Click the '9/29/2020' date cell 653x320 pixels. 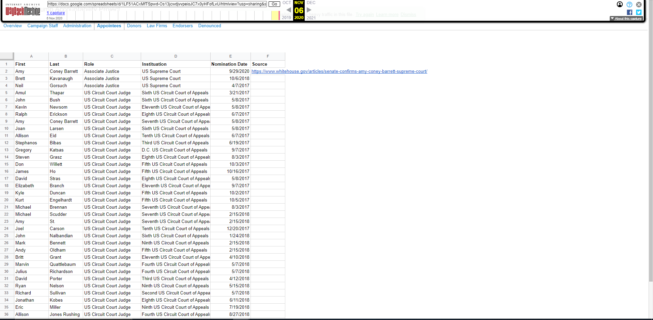pos(230,71)
